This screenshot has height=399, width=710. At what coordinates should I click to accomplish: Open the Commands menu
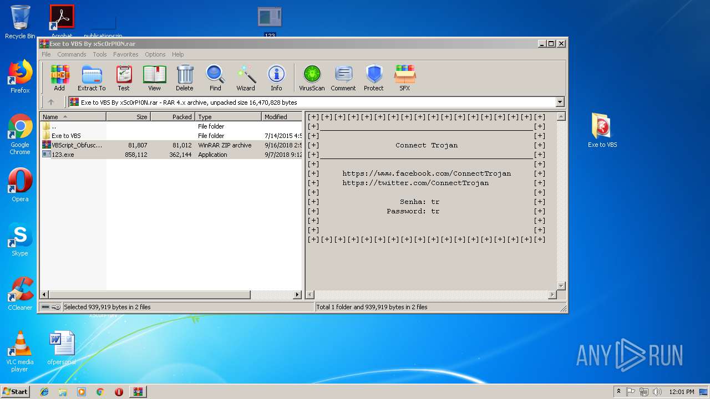[72, 54]
